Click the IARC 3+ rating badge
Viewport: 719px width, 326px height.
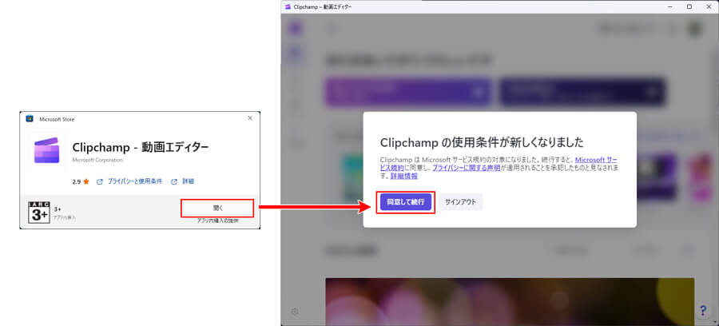coord(39,213)
